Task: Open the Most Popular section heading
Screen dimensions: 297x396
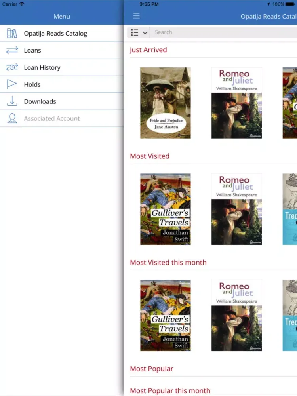Action: tap(152, 369)
